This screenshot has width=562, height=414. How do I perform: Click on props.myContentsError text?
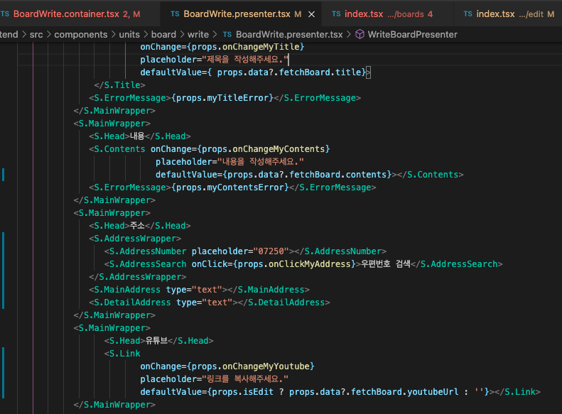click(230, 187)
